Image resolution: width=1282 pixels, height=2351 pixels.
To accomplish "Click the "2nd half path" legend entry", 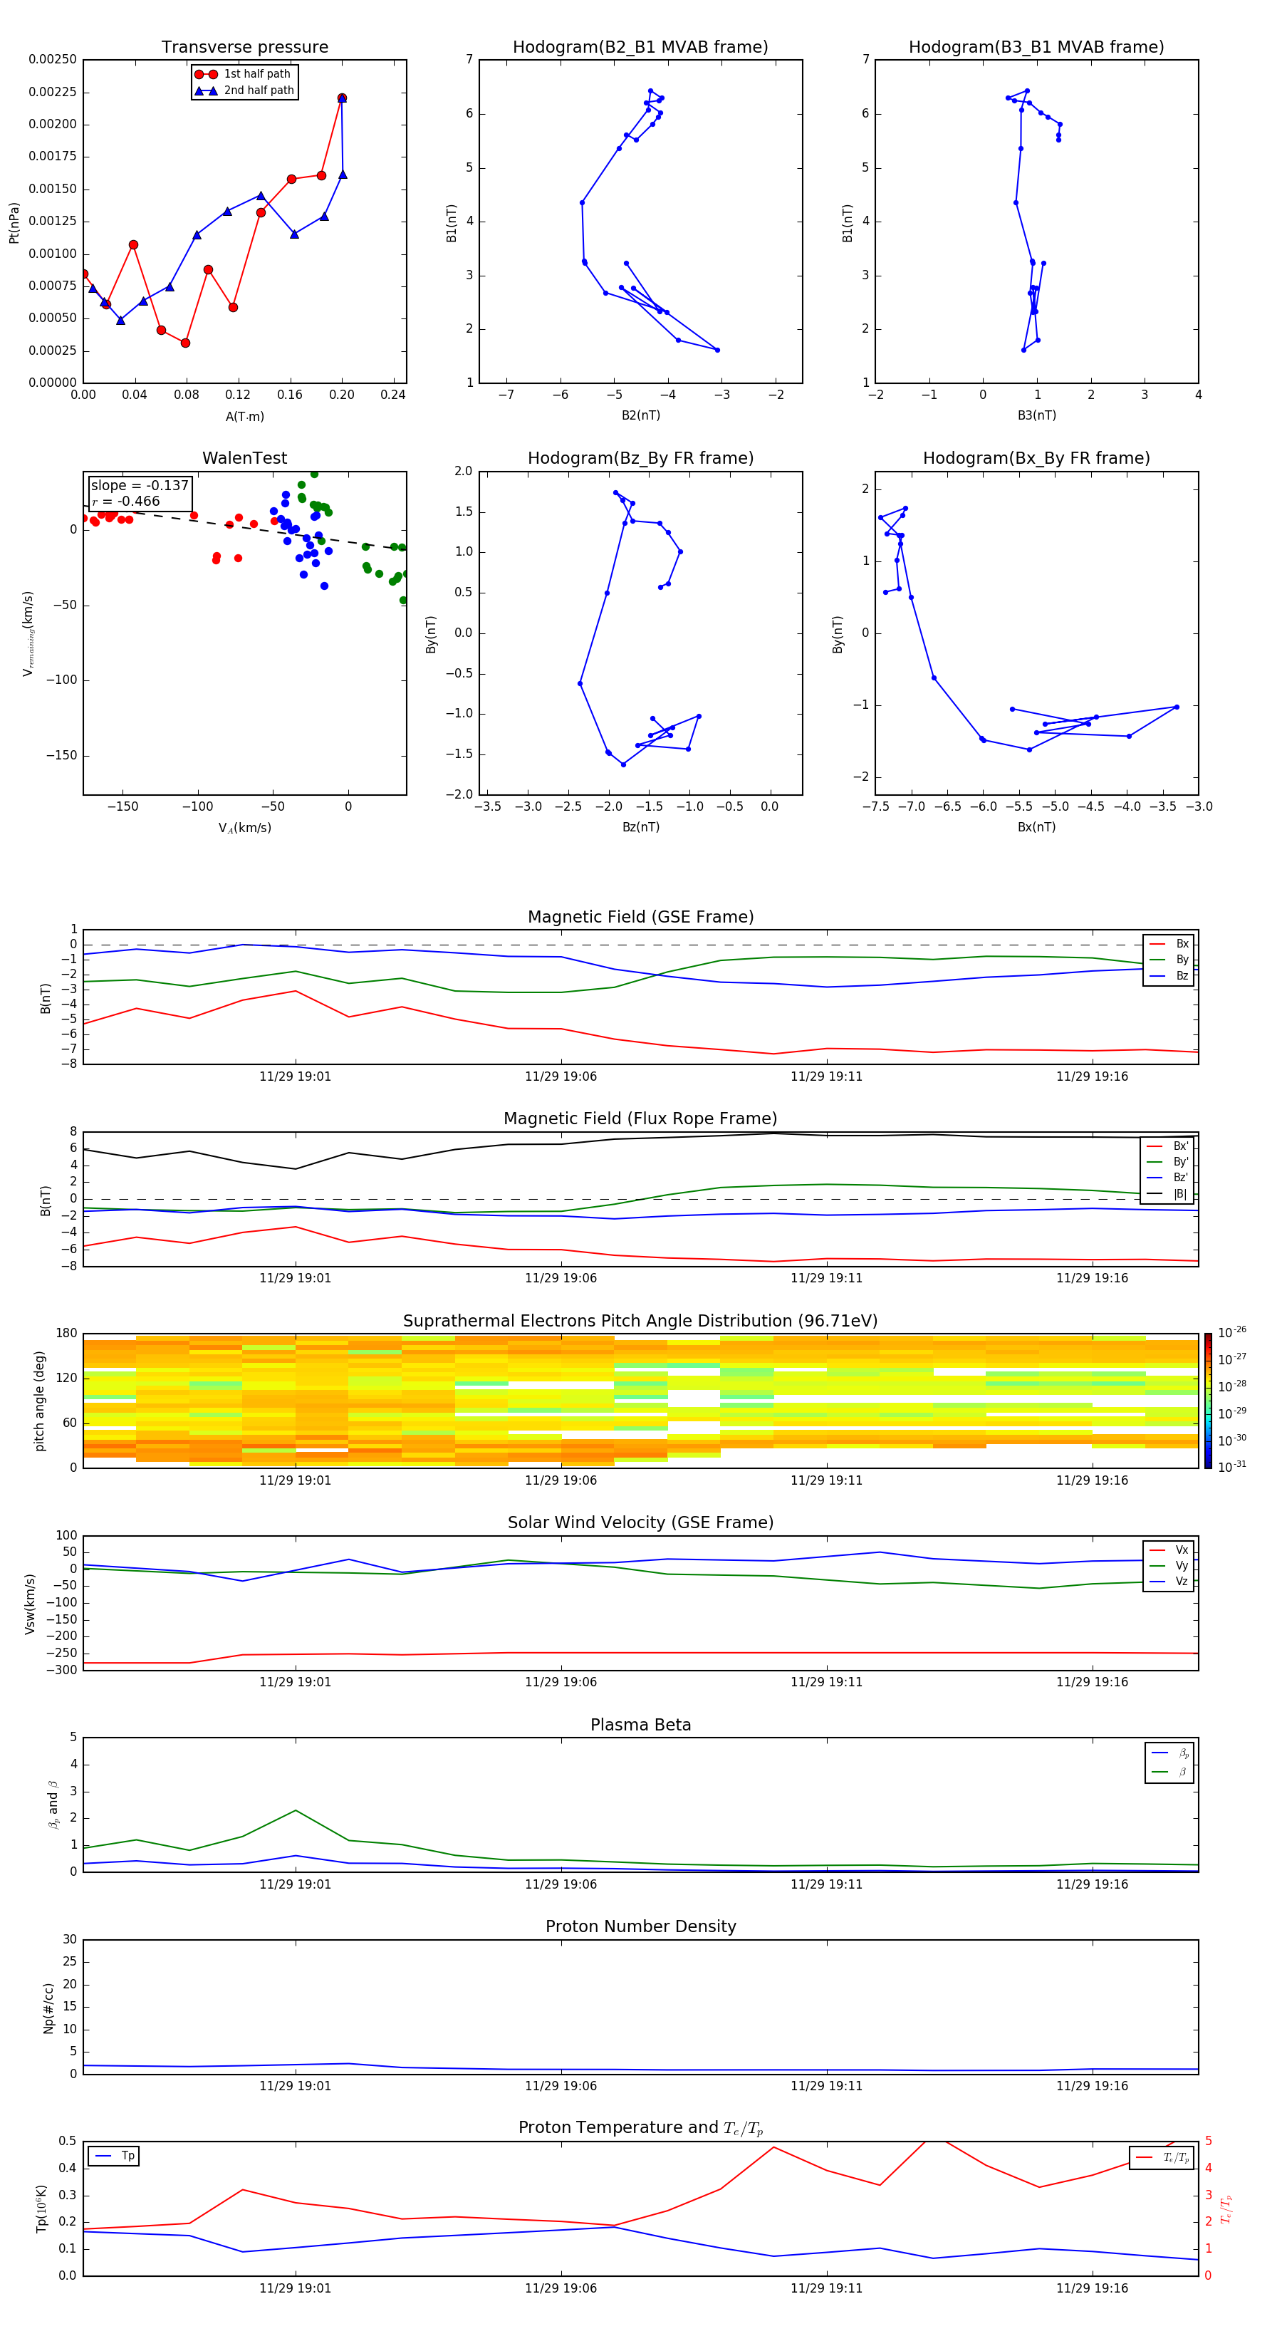I will 257,90.
